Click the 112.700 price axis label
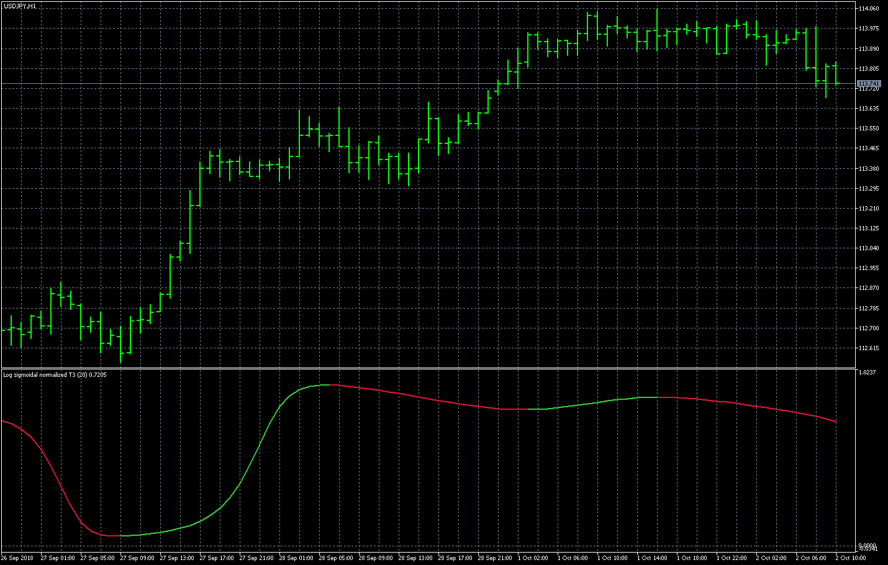The width and height of the screenshot is (888, 565). (869, 328)
